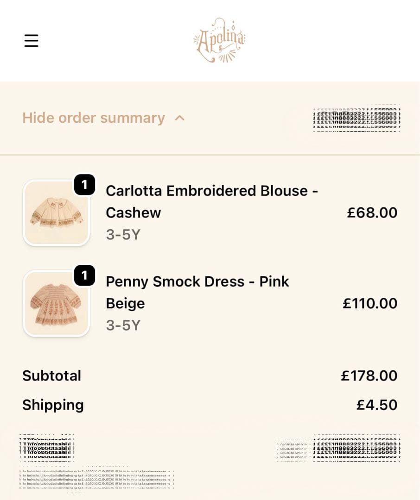
Task: Click the Carlotta blouse quantity badge
Action: click(x=84, y=185)
